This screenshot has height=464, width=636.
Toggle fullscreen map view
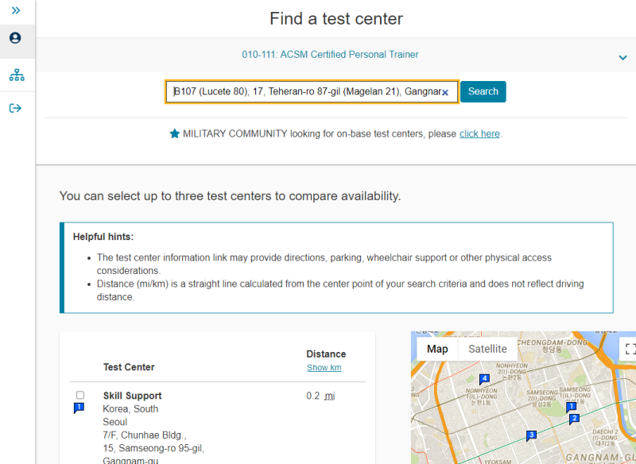[630, 349]
